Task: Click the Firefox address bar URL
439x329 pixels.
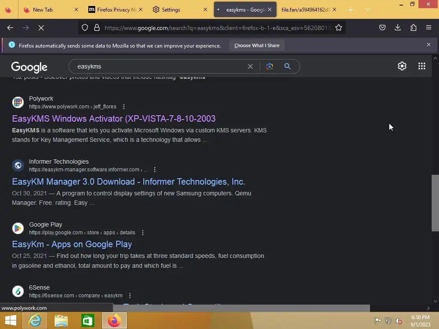Action: (x=217, y=28)
